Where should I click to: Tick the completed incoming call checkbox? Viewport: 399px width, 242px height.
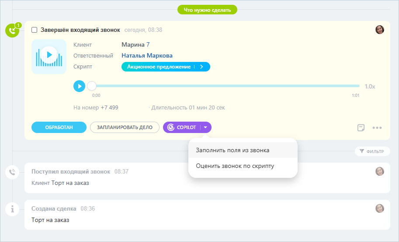pyautogui.click(x=35, y=30)
